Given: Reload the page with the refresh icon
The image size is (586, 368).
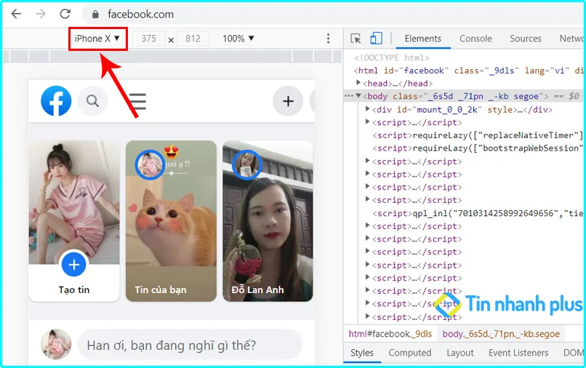Looking at the screenshot, I should point(65,15).
